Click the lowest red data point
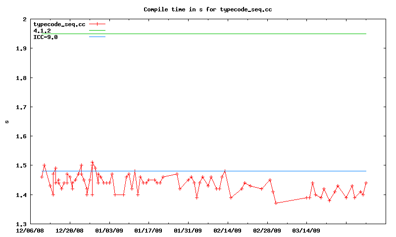The image size is (396, 237). [x=276, y=203]
